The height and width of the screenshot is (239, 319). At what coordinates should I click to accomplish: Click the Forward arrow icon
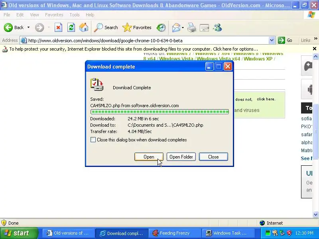click(39, 27)
